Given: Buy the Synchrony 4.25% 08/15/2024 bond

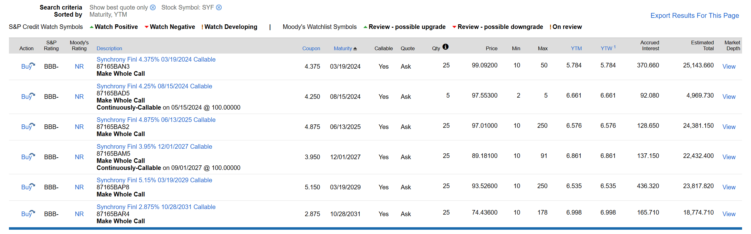Looking at the screenshot, I should [28, 96].
